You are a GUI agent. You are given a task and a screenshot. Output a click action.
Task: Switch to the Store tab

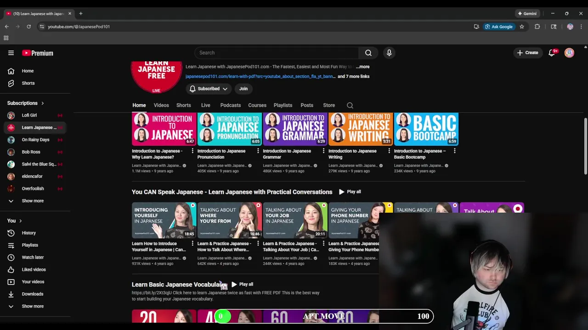tap(329, 105)
